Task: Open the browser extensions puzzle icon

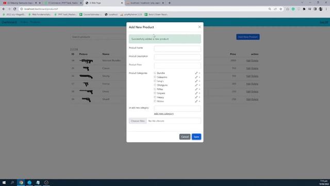Action: [x=304, y=9]
